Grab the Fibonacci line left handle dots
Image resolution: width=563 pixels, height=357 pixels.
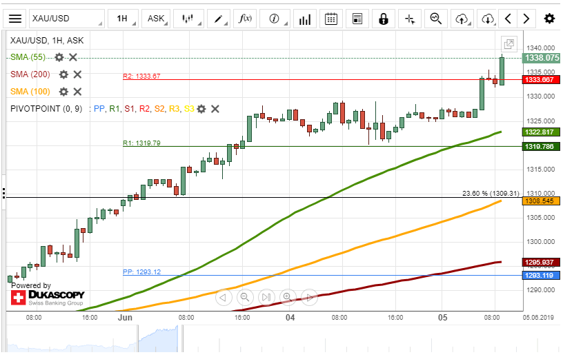pos(3,193)
